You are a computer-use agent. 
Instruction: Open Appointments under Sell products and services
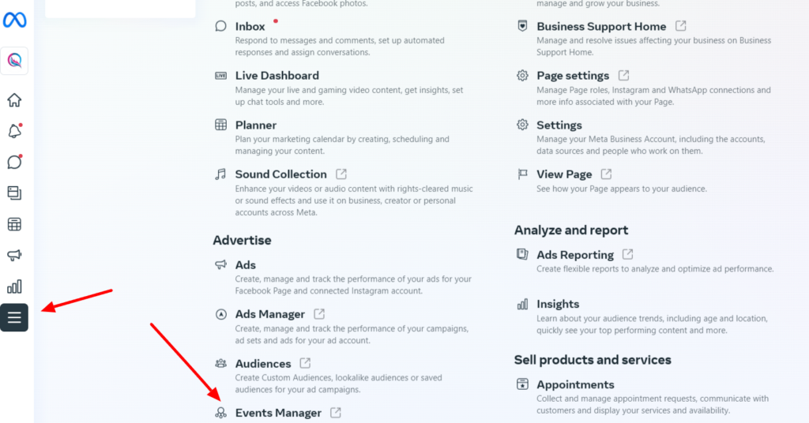[575, 384]
